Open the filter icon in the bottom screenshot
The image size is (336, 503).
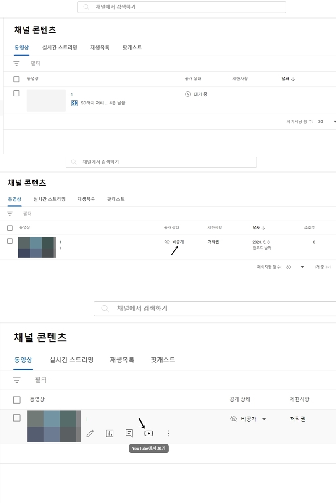coord(17,380)
